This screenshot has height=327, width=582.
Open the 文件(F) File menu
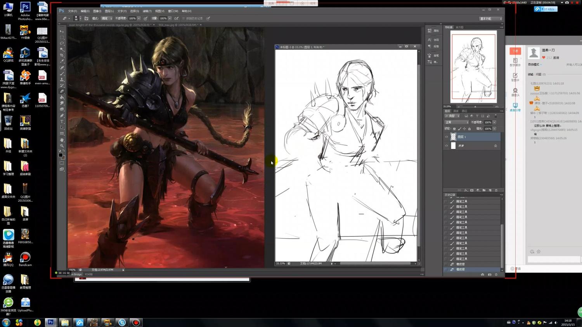73,11
